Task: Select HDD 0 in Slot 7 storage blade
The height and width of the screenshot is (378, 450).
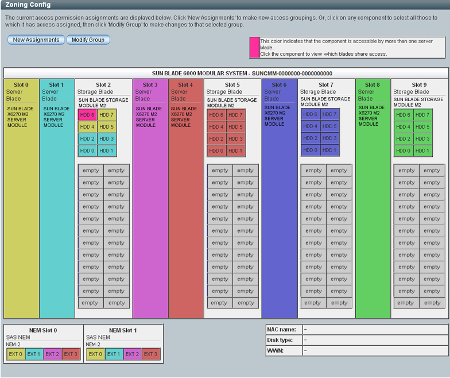Action: pos(311,150)
